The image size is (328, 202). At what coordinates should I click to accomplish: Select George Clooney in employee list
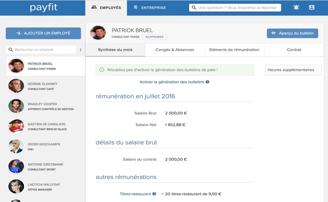pyautogui.click(x=45, y=86)
